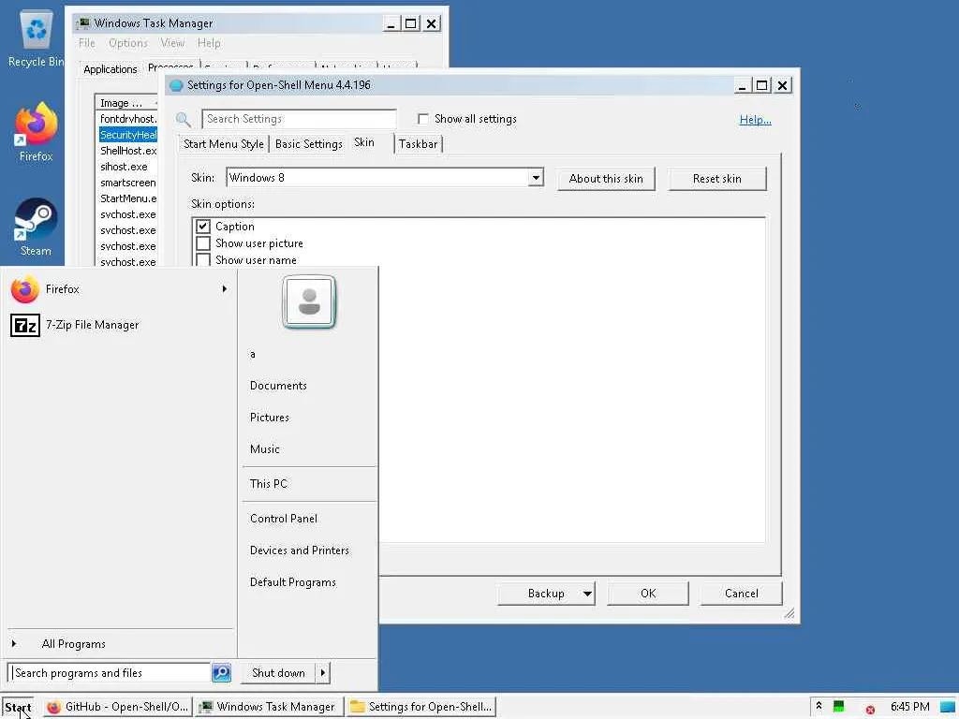Click the Shut down button

278,672
